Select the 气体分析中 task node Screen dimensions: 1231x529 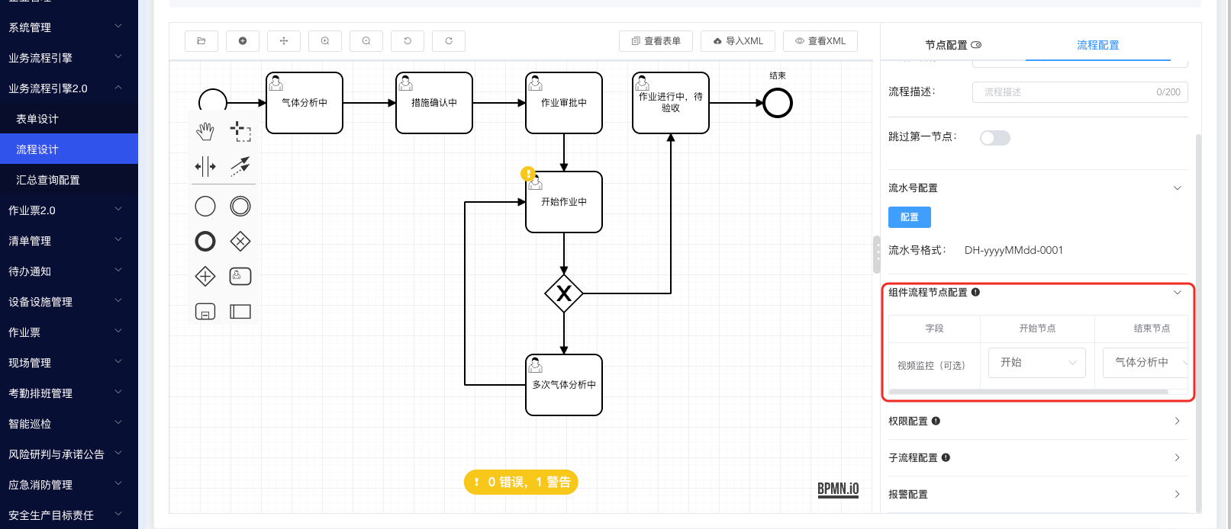pos(305,103)
